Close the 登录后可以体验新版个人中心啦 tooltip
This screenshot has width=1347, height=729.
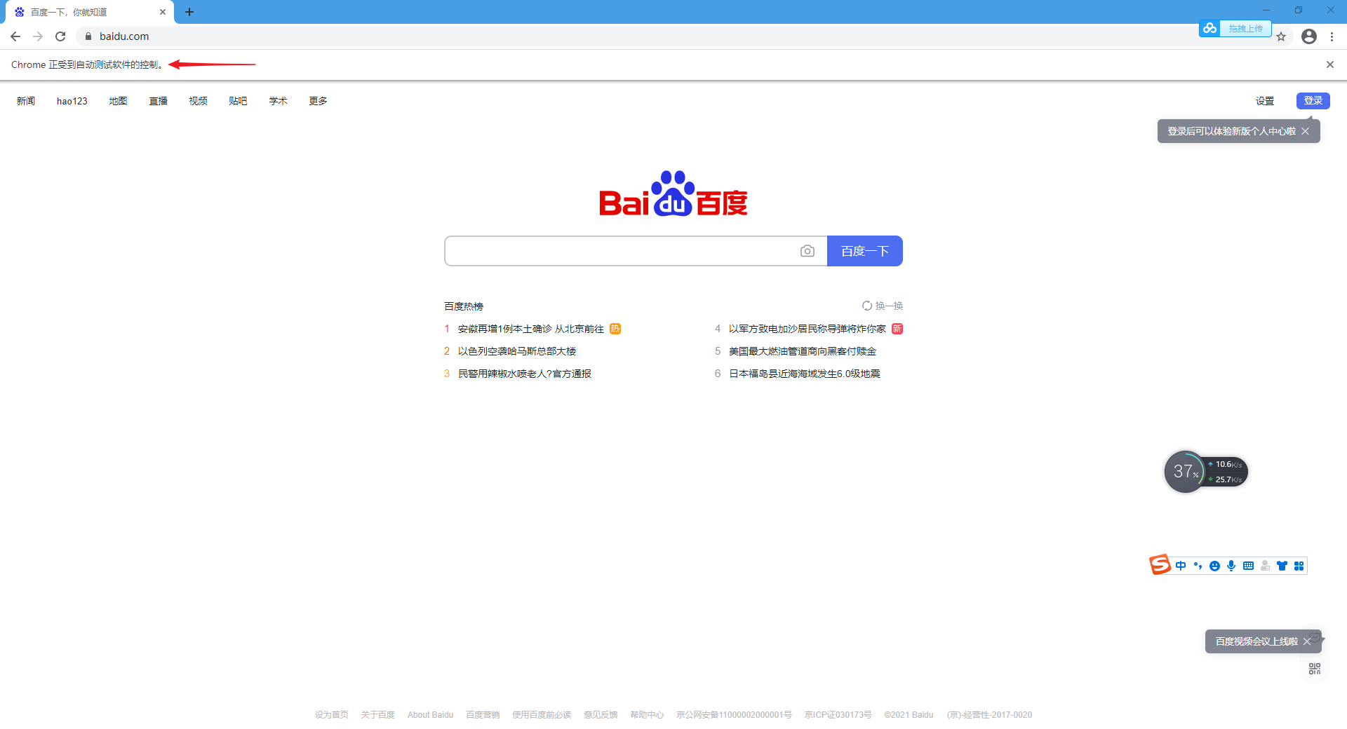[1305, 131]
